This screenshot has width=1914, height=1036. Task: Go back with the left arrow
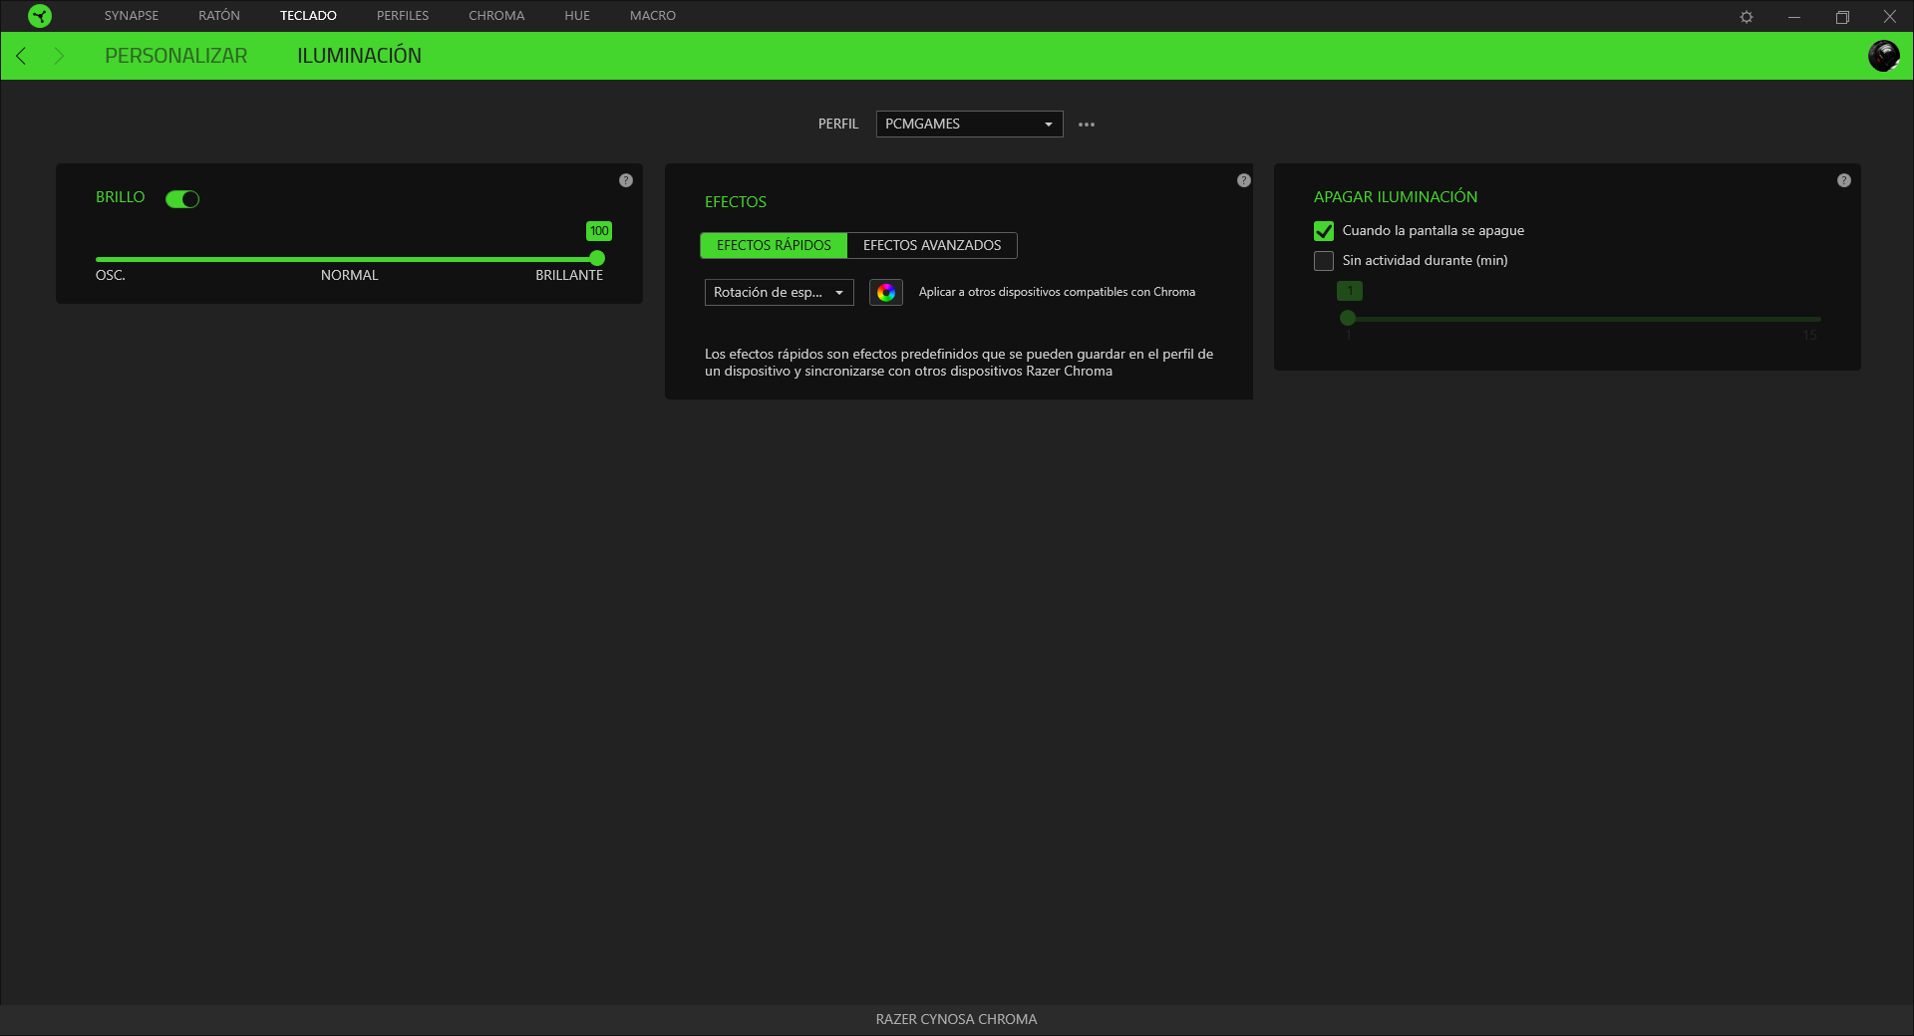tap(21, 56)
